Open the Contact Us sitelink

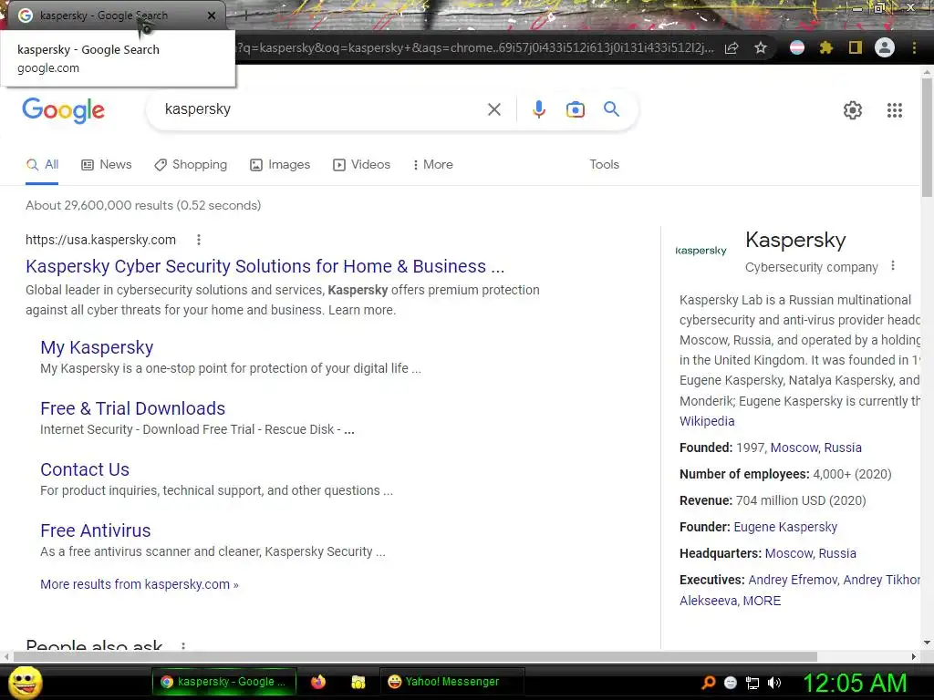[x=85, y=469]
